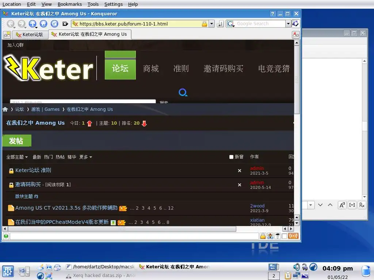374x280 pixels.
Task: Click the Show Desktop icon in the taskbar
Action: pos(24,271)
